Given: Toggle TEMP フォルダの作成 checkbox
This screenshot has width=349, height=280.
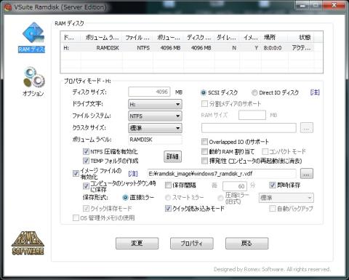Looking at the screenshot, I should tap(86, 161).
